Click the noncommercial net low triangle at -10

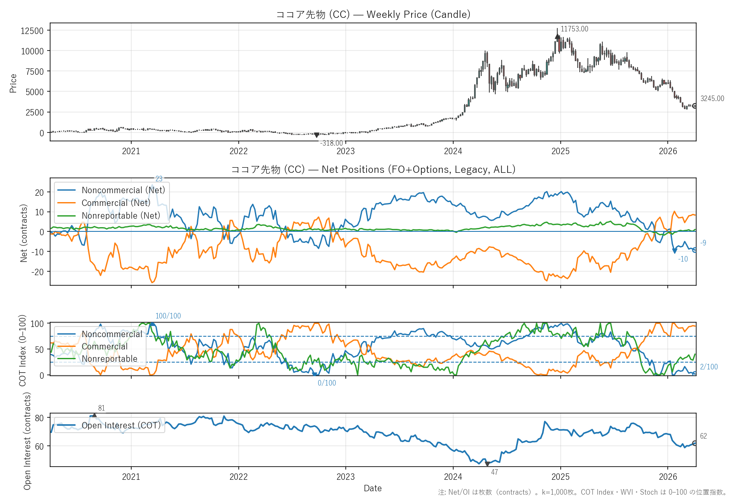coord(675,251)
